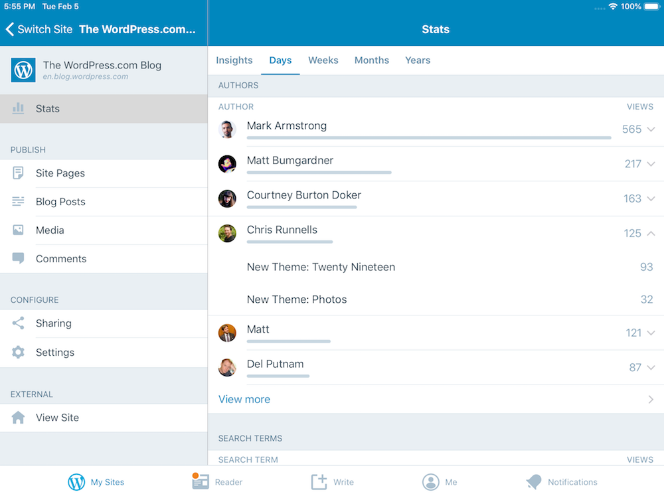The image size is (664, 498).
Task: Tap the Site Pages document icon
Action: pyautogui.click(x=18, y=173)
